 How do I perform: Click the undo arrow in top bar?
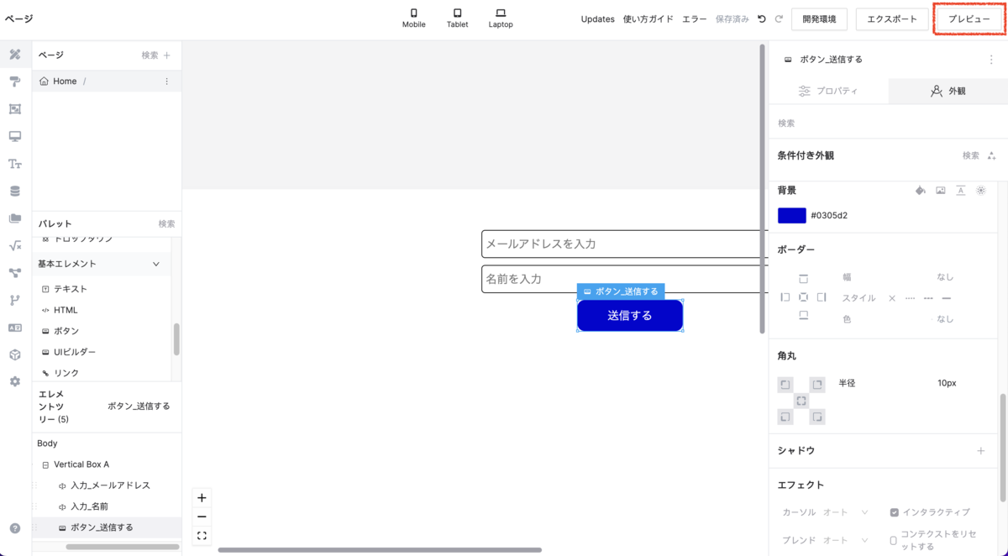click(762, 18)
